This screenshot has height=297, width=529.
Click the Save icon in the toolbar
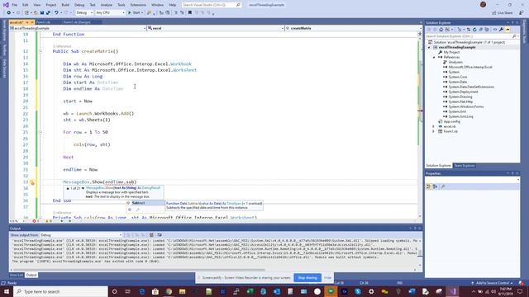[42, 13]
